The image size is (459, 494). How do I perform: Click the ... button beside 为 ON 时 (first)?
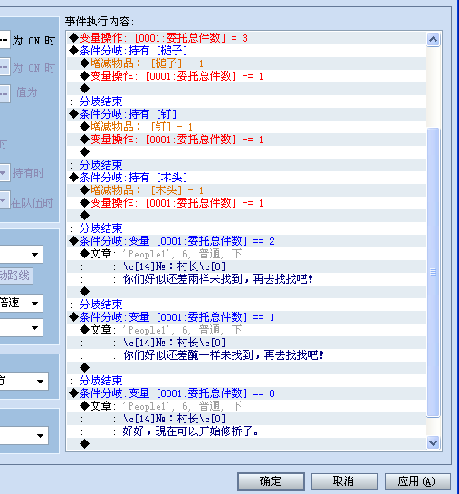(x=5, y=40)
